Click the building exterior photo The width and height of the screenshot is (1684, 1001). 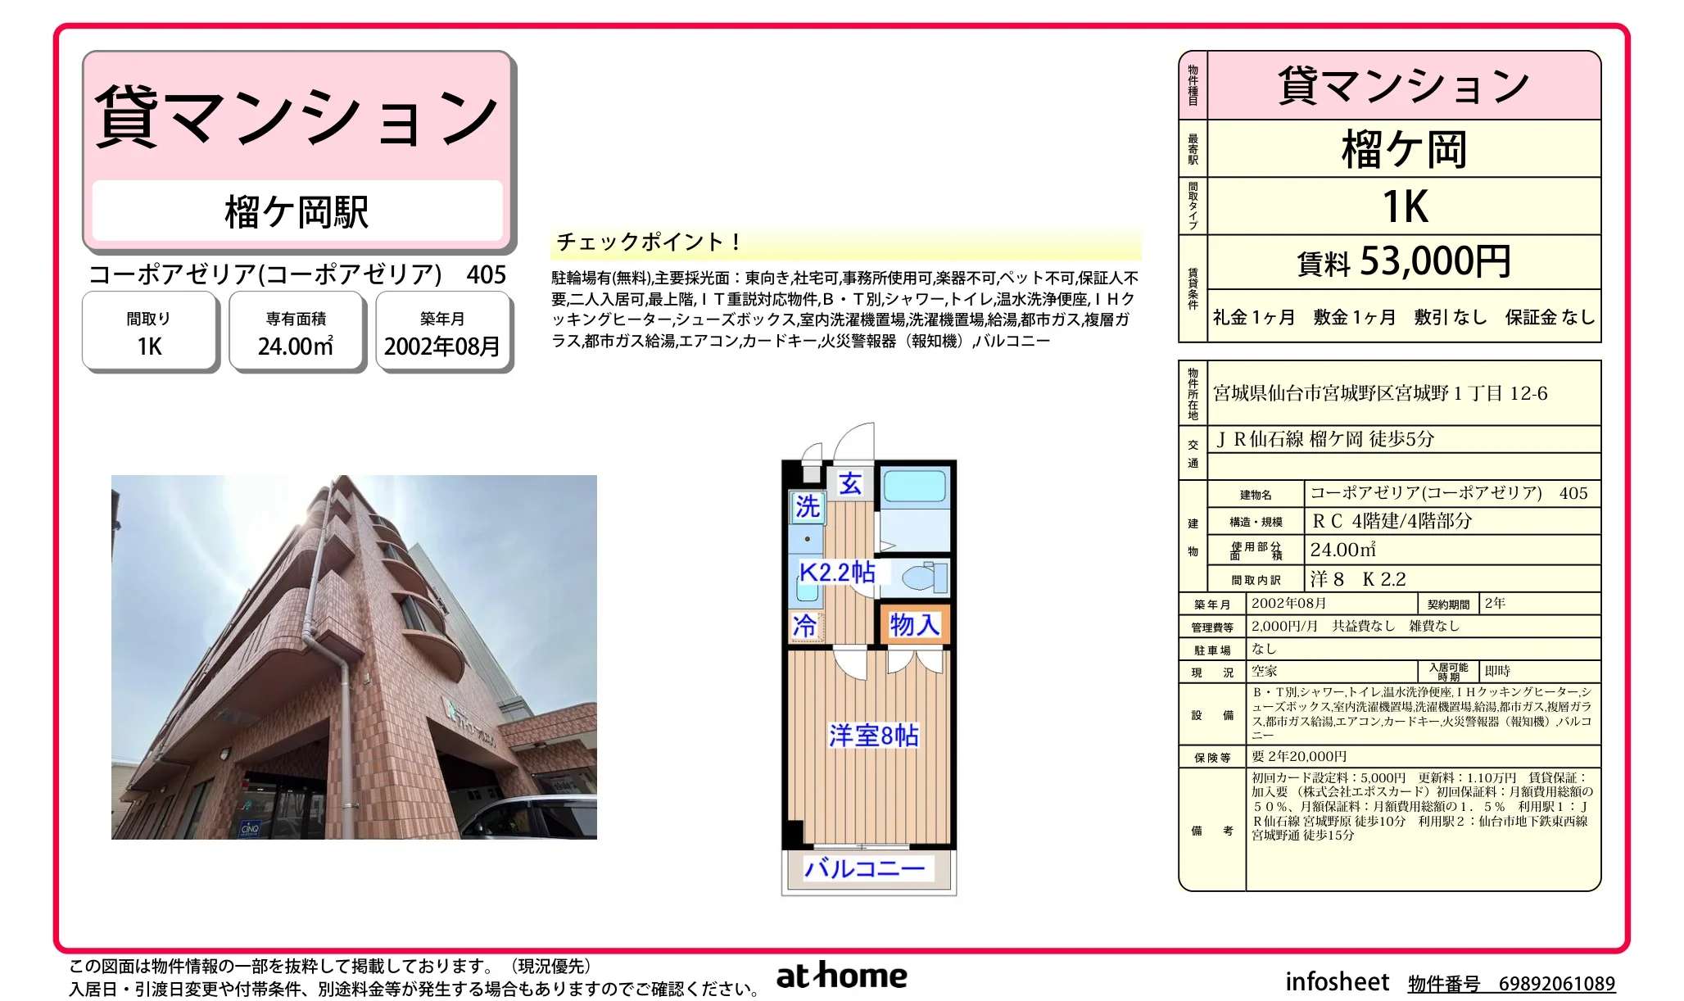[x=354, y=657]
